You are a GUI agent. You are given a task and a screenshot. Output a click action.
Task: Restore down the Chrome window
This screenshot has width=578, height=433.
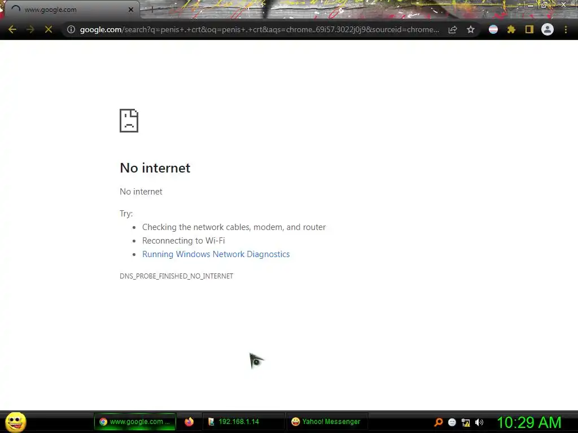(x=544, y=5)
